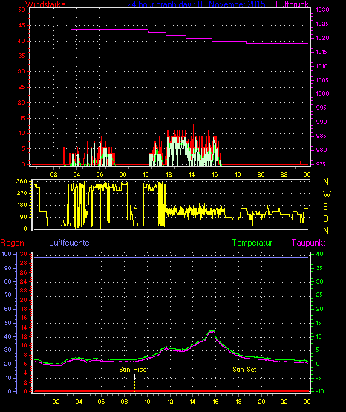Screen dimensions: 346x412
Task: Click compass letter O beside wind direction
Action: (x=326, y=218)
